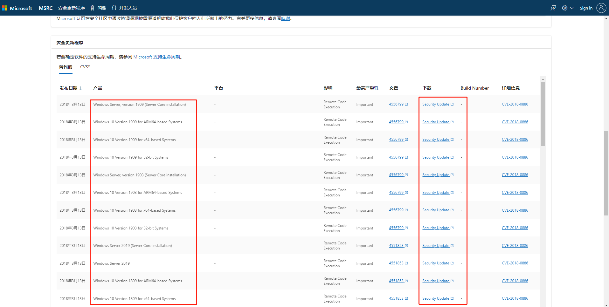Open the 鸣谢 link in the paragraph

(x=286, y=19)
